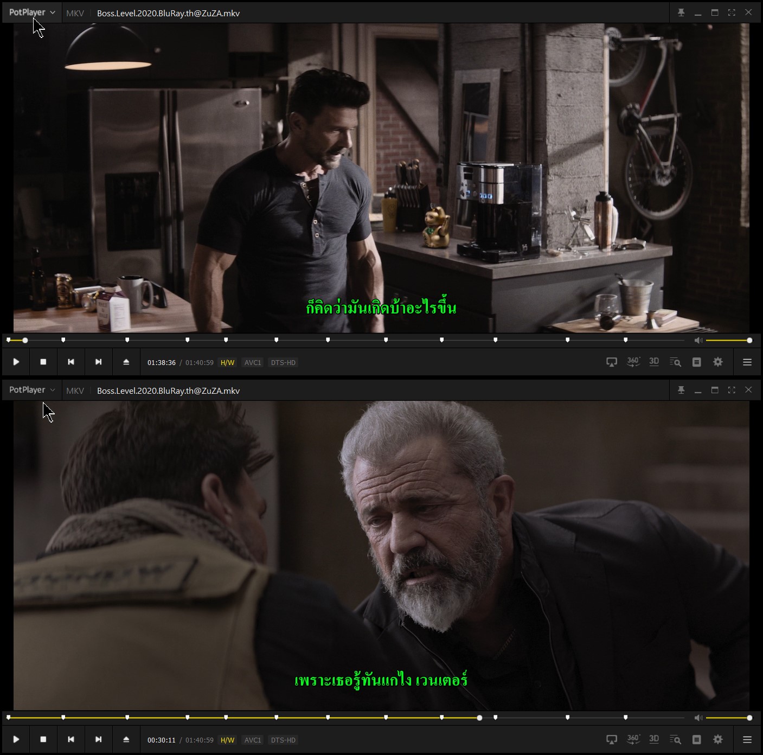Click current time 01:38:36 in top player
Viewport: 763px width, 755px height.
tap(162, 362)
